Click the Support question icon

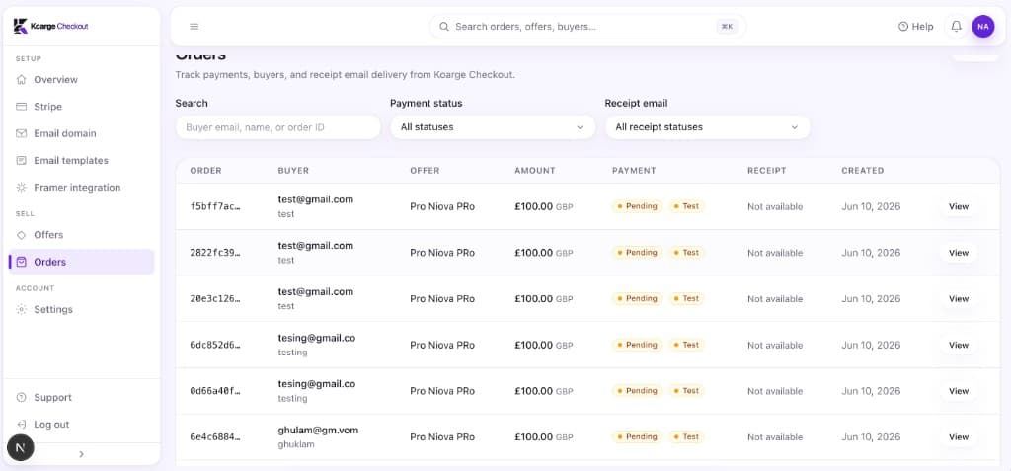[22, 398]
